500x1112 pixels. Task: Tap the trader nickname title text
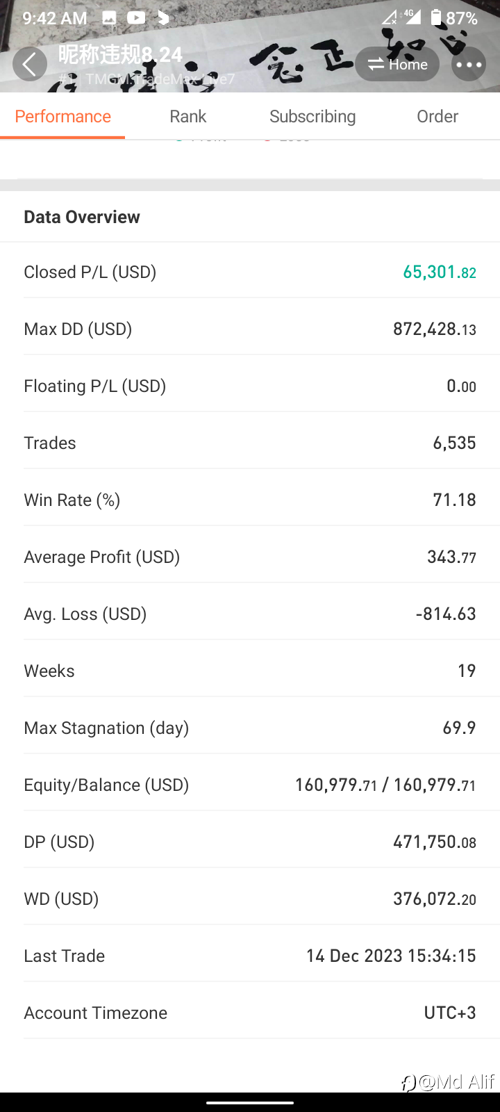[x=120, y=54]
